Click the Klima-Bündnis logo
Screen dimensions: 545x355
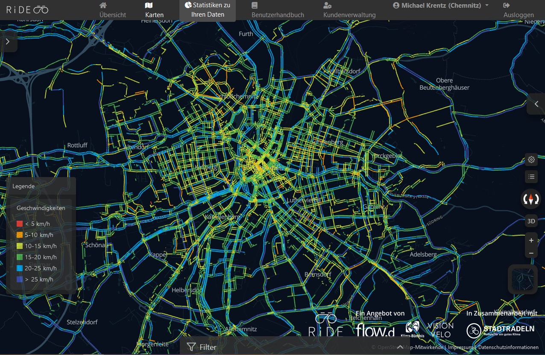click(412, 329)
